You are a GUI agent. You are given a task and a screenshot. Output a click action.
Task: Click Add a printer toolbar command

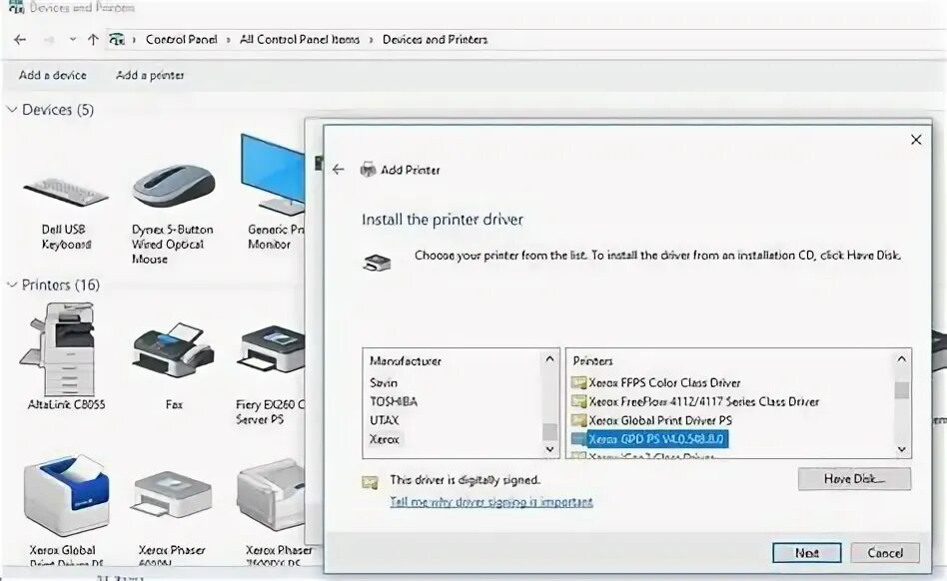(150, 76)
